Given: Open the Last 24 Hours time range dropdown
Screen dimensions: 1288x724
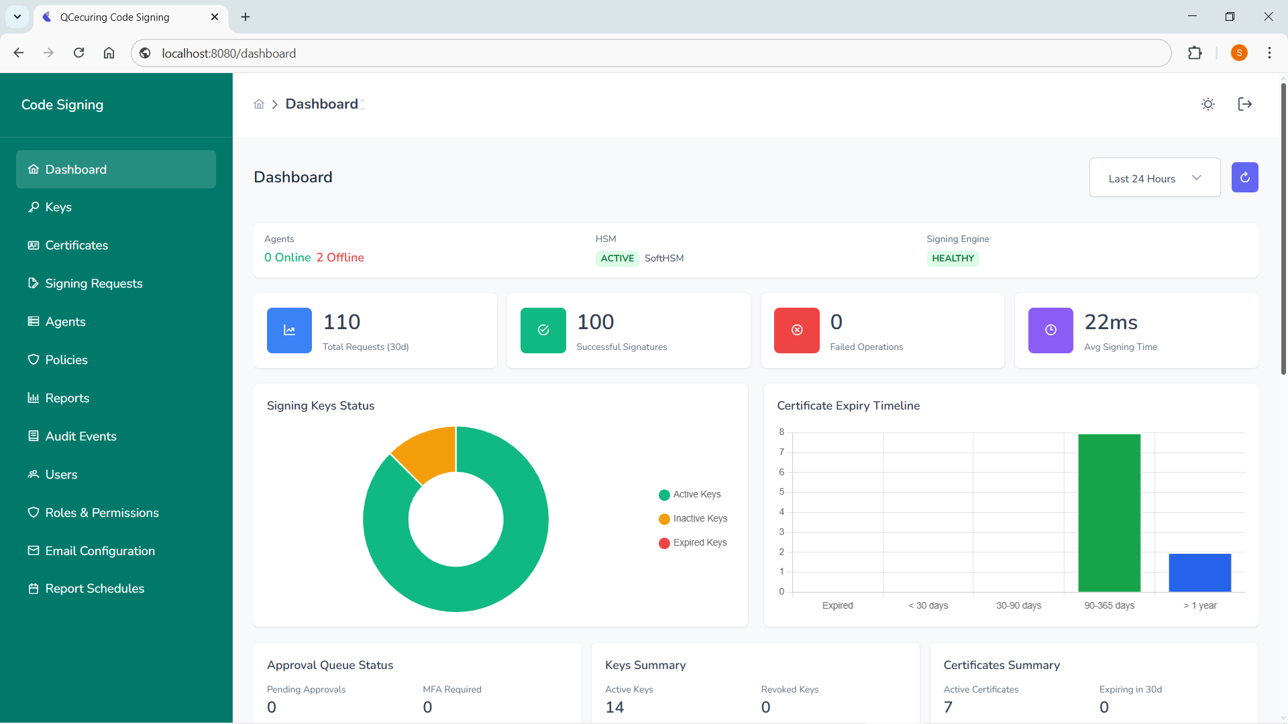Looking at the screenshot, I should tap(1155, 178).
